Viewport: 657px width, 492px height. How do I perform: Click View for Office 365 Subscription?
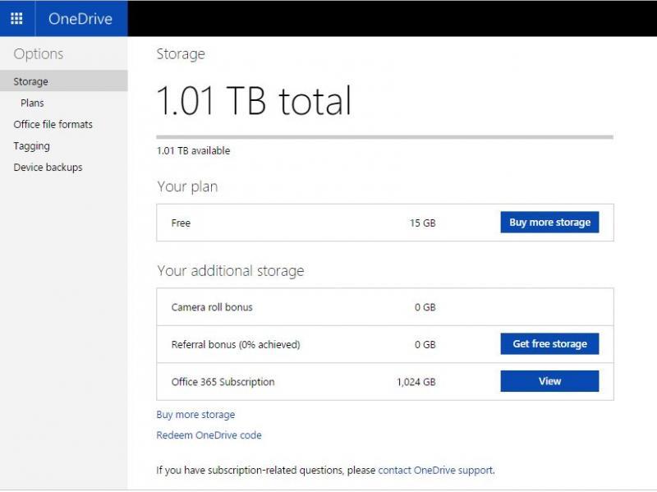[x=549, y=381]
